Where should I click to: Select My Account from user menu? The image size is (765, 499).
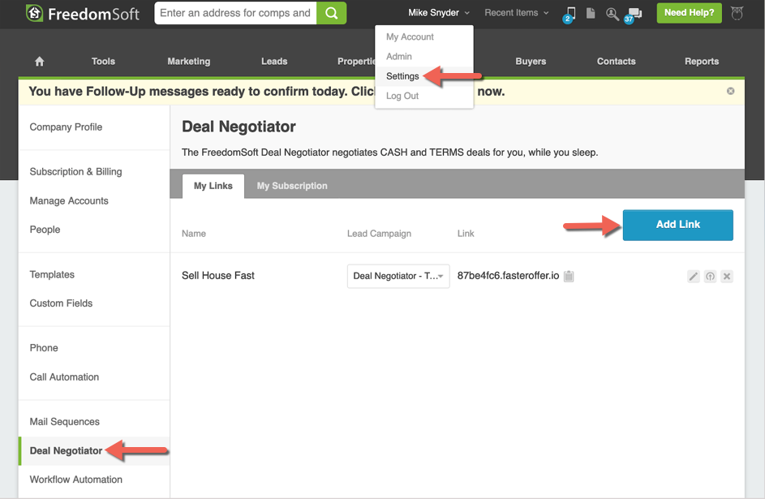[x=410, y=37]
